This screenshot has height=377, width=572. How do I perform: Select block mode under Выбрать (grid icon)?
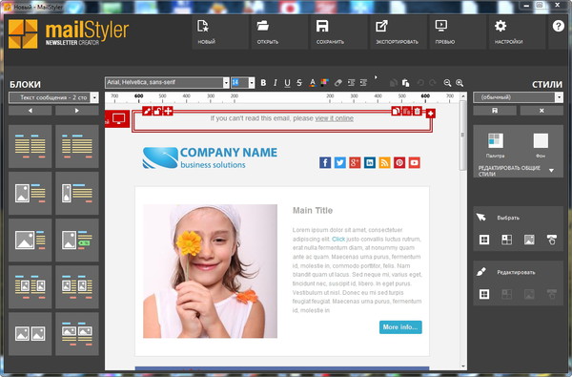click(x=484, y=240)
